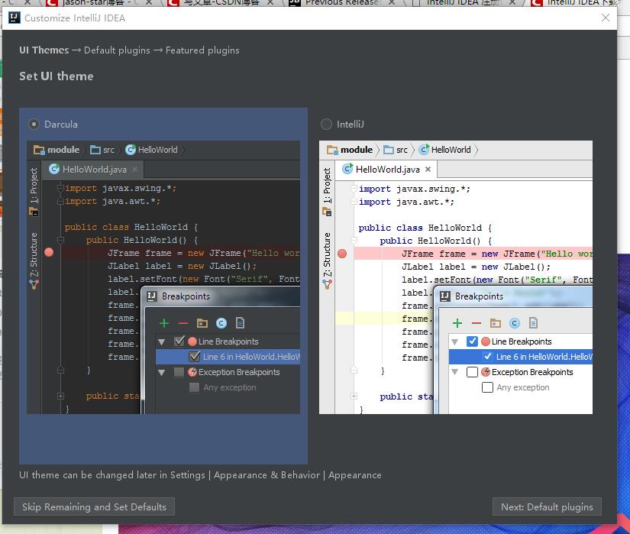Toggle Line Breakpoints checkbox in Darcula preview
630x534 pixels.
(x=179, y=341)
